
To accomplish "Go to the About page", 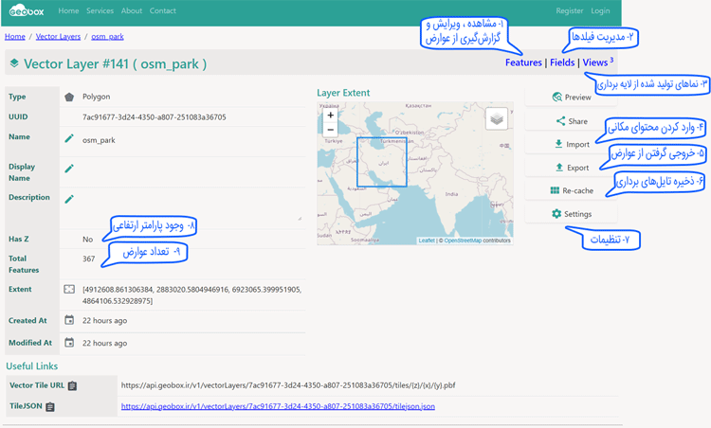I will coord(132,11).
